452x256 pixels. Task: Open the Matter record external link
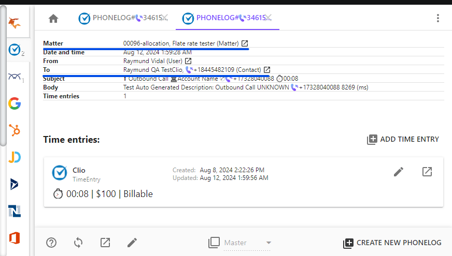click(245, 43)
